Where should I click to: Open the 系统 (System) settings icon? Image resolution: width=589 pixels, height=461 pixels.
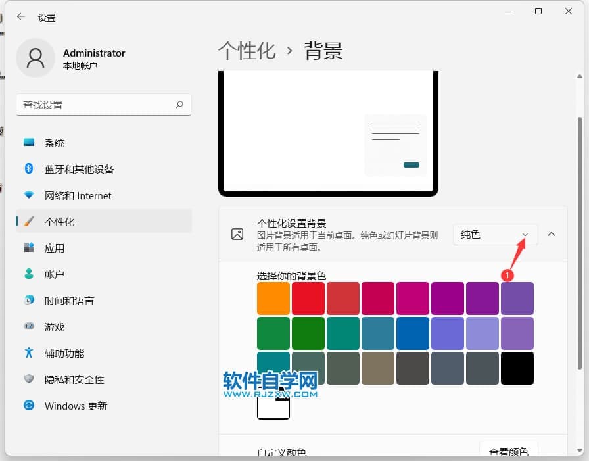point(29,143)
